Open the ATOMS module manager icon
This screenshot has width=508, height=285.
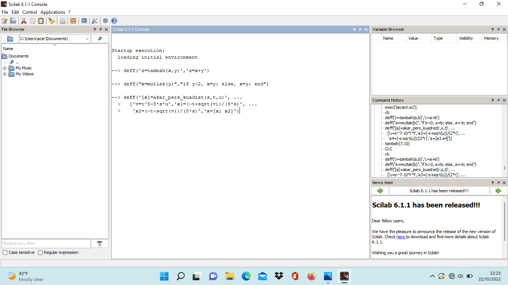(73, 21)
